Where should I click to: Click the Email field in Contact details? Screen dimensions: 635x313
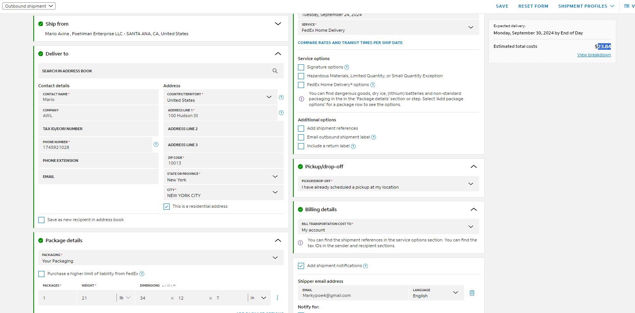point(98,176)
